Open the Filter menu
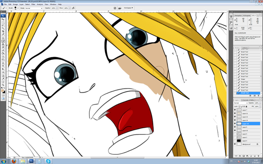Viewport: 263px width, 164px height. 33,4
